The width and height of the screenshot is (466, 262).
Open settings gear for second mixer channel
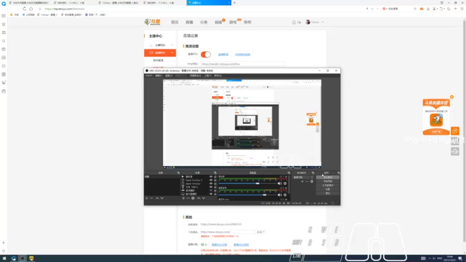[x=285, y=195]
